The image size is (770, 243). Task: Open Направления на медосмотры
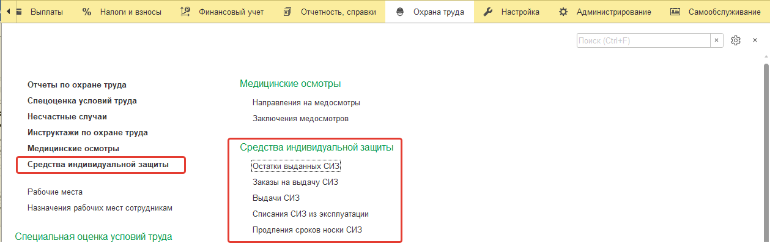click(306, 103)
